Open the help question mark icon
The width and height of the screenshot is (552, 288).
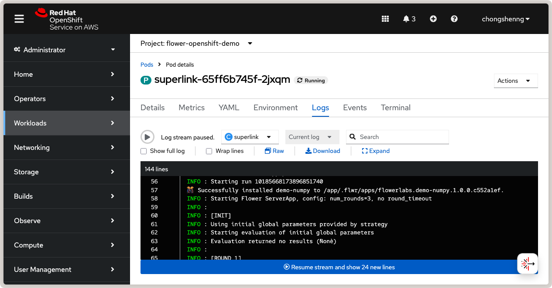point(454,19)
